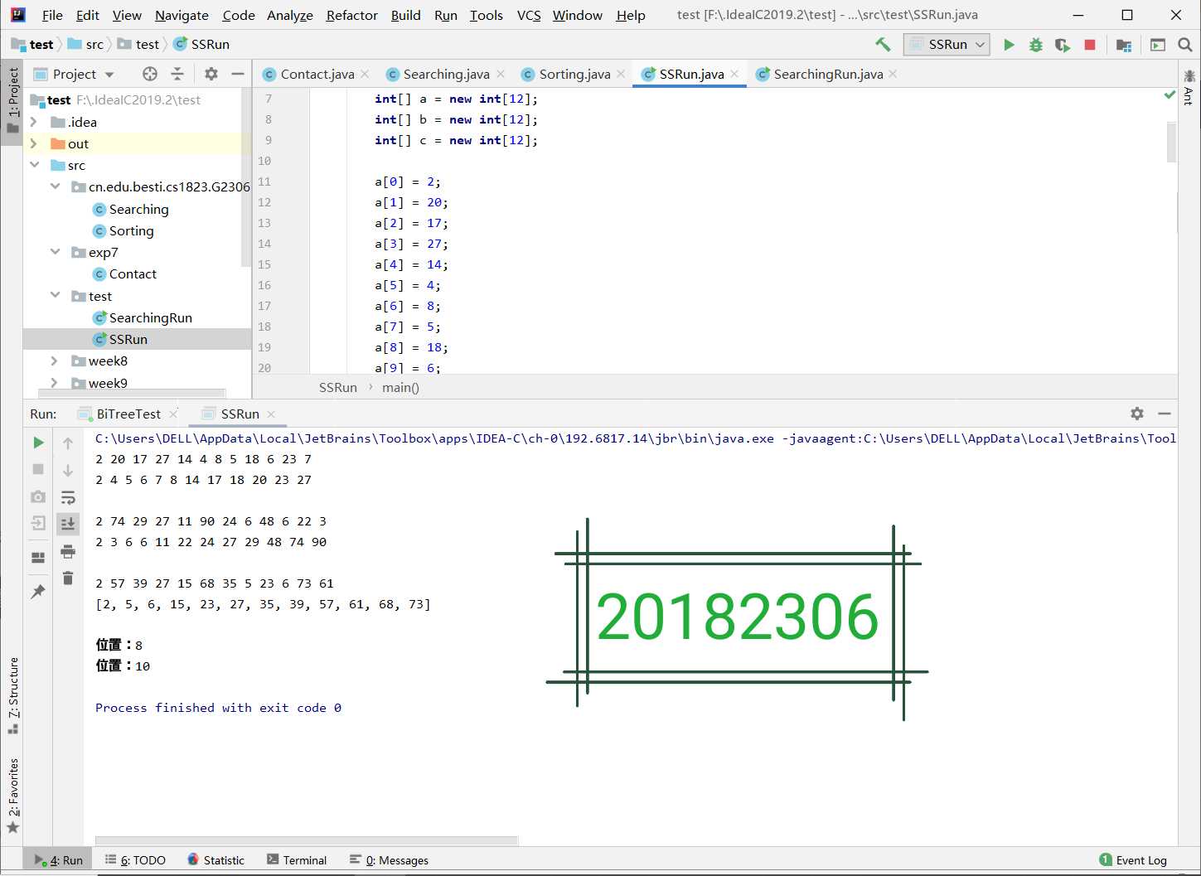Screen dimensions: 1201x876
Task: Switch to Sorting.java editor tab
Action: coord(574,74)
